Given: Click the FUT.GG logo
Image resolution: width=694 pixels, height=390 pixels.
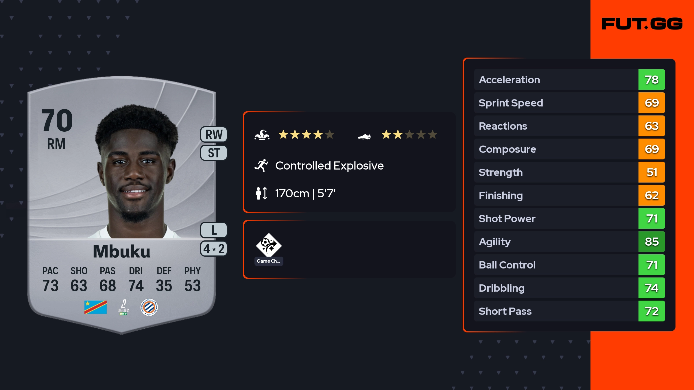Looking at the screenshot, I should click(642, 24).
